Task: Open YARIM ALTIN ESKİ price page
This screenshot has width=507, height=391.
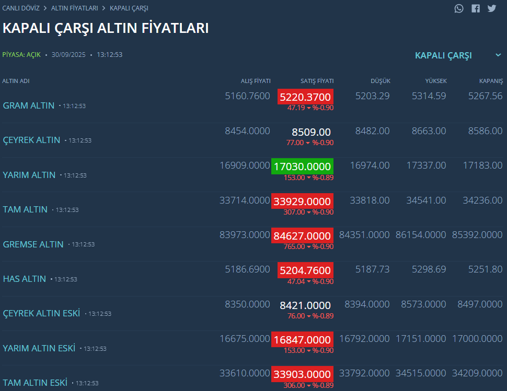Action: click(x=39, y=348)
